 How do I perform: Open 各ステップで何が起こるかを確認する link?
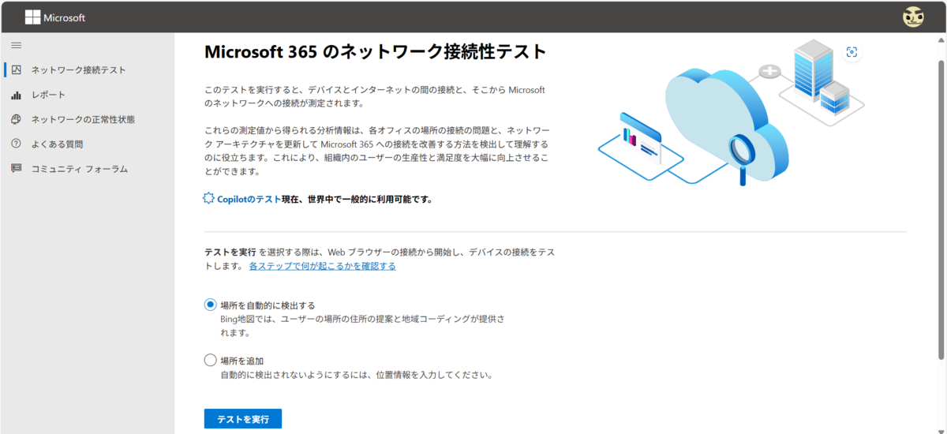[x=322, y=267]
